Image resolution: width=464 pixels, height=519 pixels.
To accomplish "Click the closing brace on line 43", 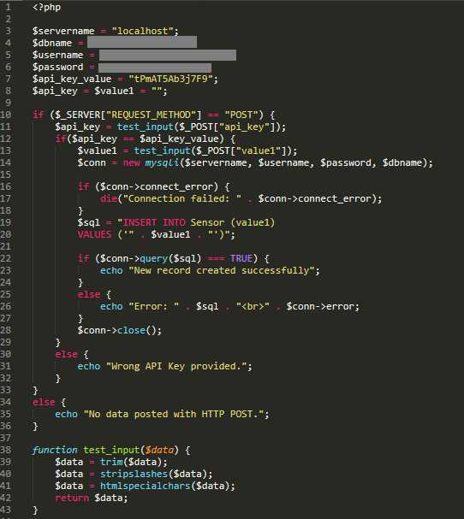I will click(x=35, y=510).
